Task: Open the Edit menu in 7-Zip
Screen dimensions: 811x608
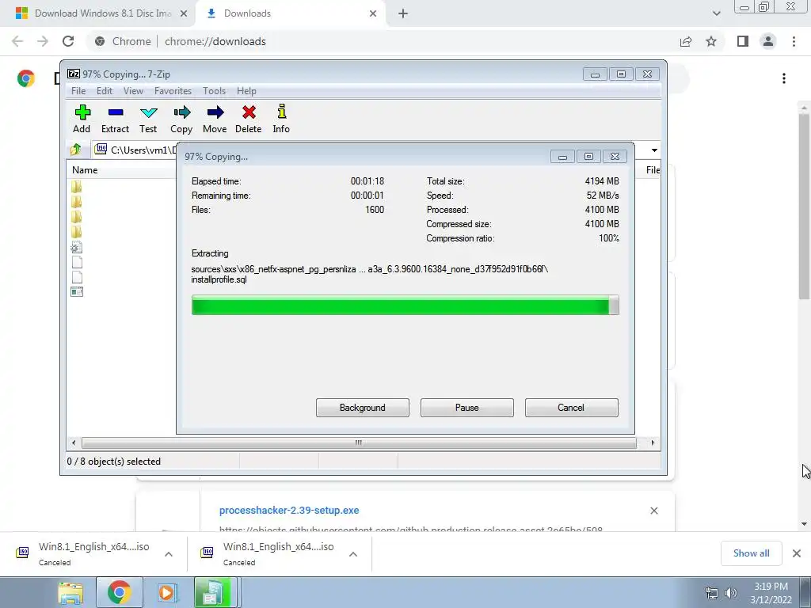Action: click(x=104, y=91)
